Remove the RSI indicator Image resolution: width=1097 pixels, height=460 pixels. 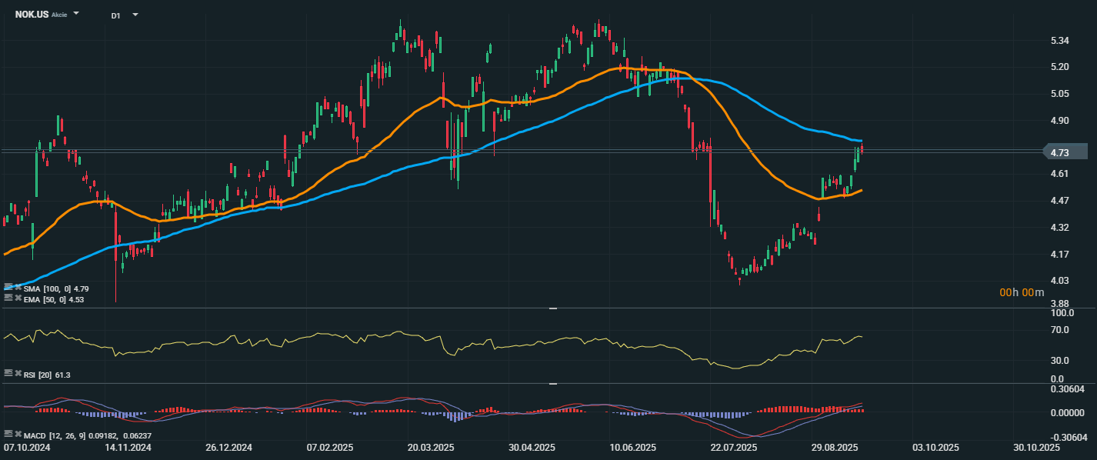point(17,372)
